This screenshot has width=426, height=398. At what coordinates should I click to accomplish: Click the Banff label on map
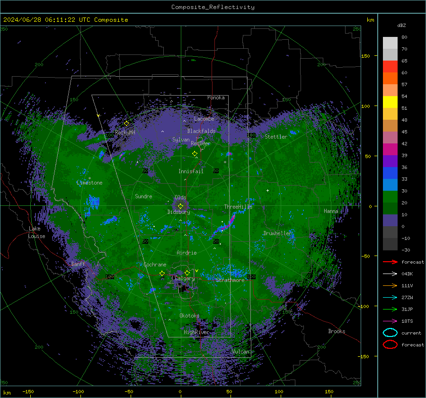pyautogui.click(x=78, y=264)
